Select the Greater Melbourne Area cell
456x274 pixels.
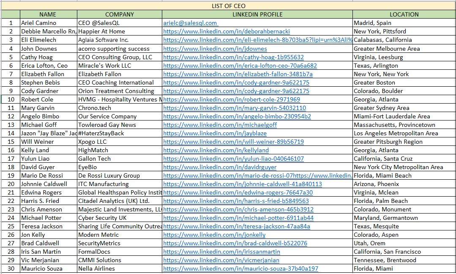(x=404, y=49)
